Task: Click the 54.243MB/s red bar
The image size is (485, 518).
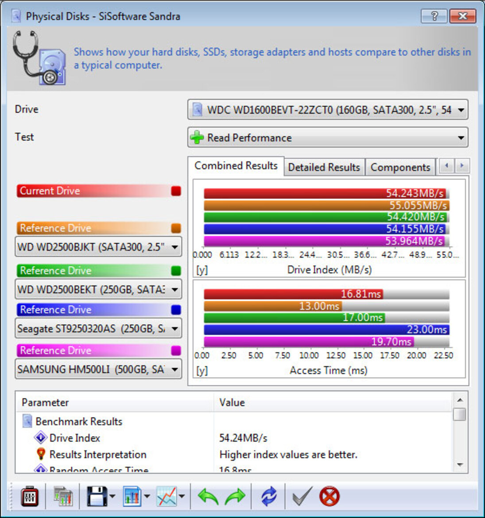Action: [325, 193]
